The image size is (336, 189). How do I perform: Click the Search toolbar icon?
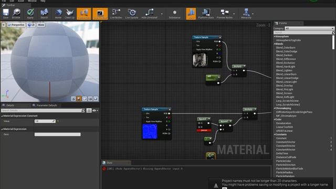(x=44, y=14)
